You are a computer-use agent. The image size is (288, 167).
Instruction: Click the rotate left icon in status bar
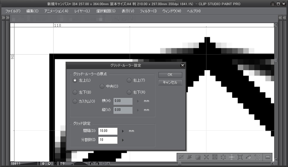92,164
